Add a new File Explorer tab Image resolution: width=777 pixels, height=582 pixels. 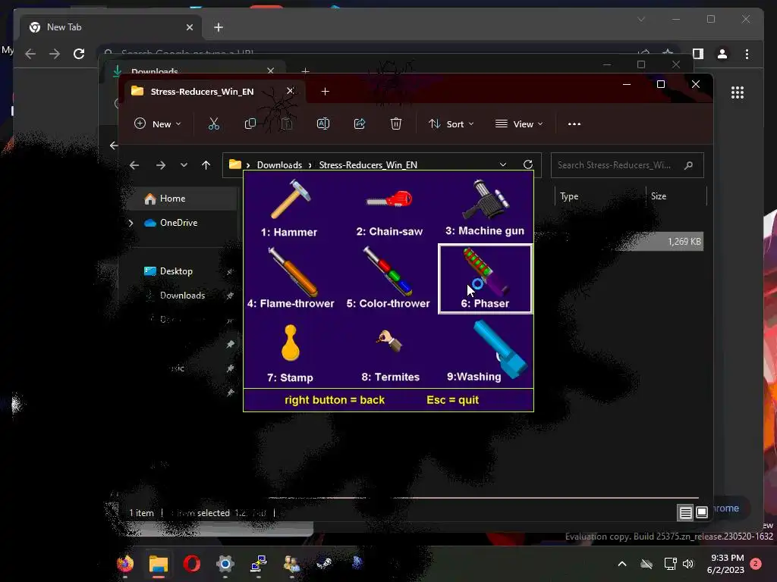[325, 92]
